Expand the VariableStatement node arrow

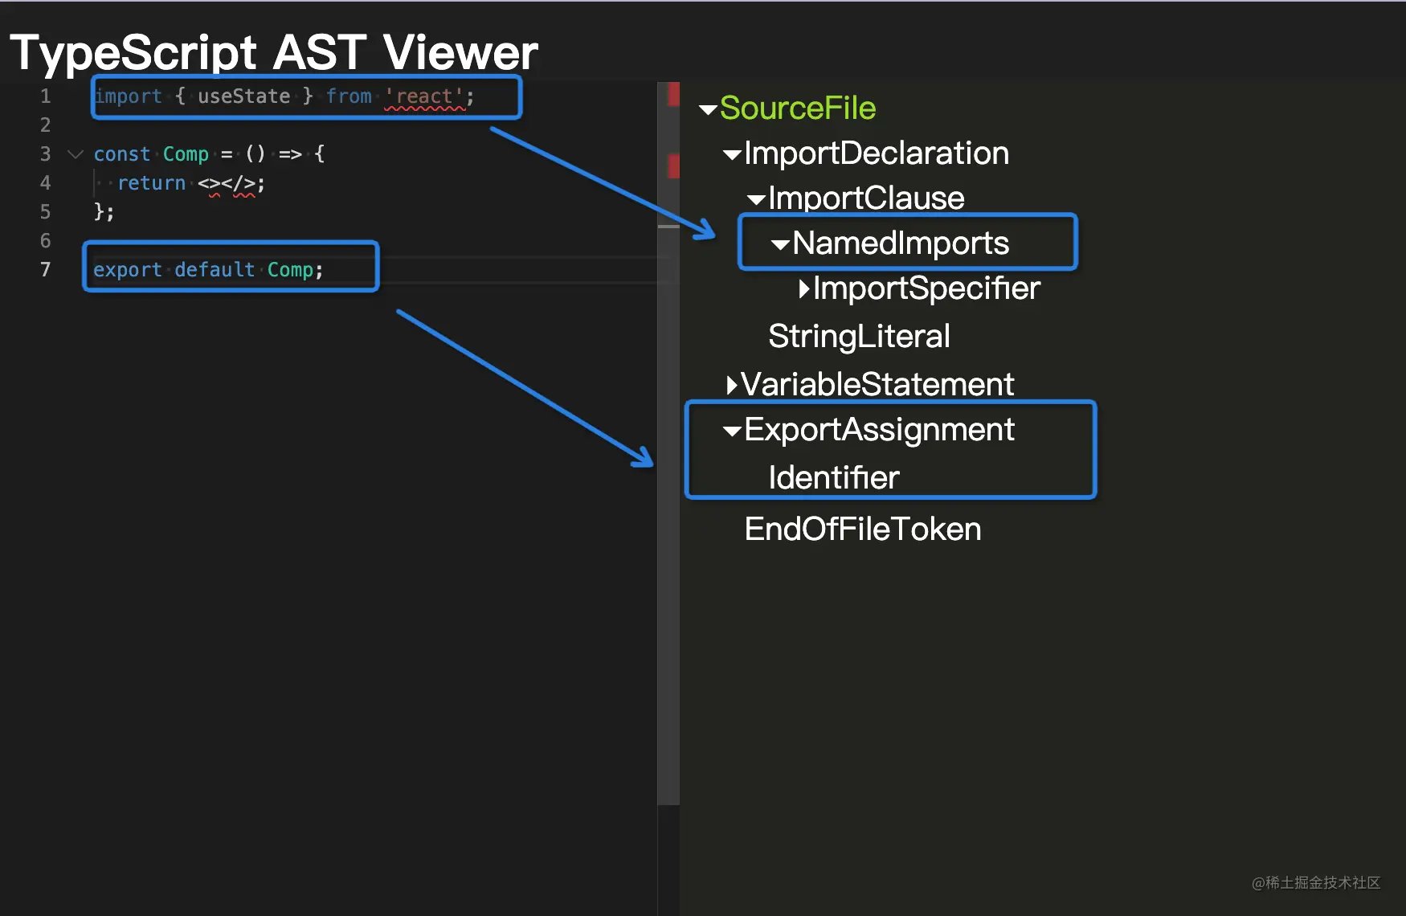[x=732, y=386]
